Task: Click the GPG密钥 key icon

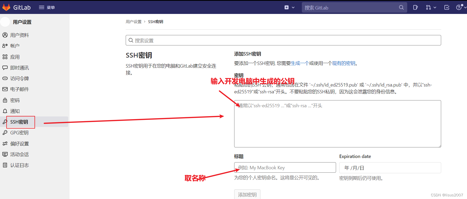Action: (x=5, y=132)
